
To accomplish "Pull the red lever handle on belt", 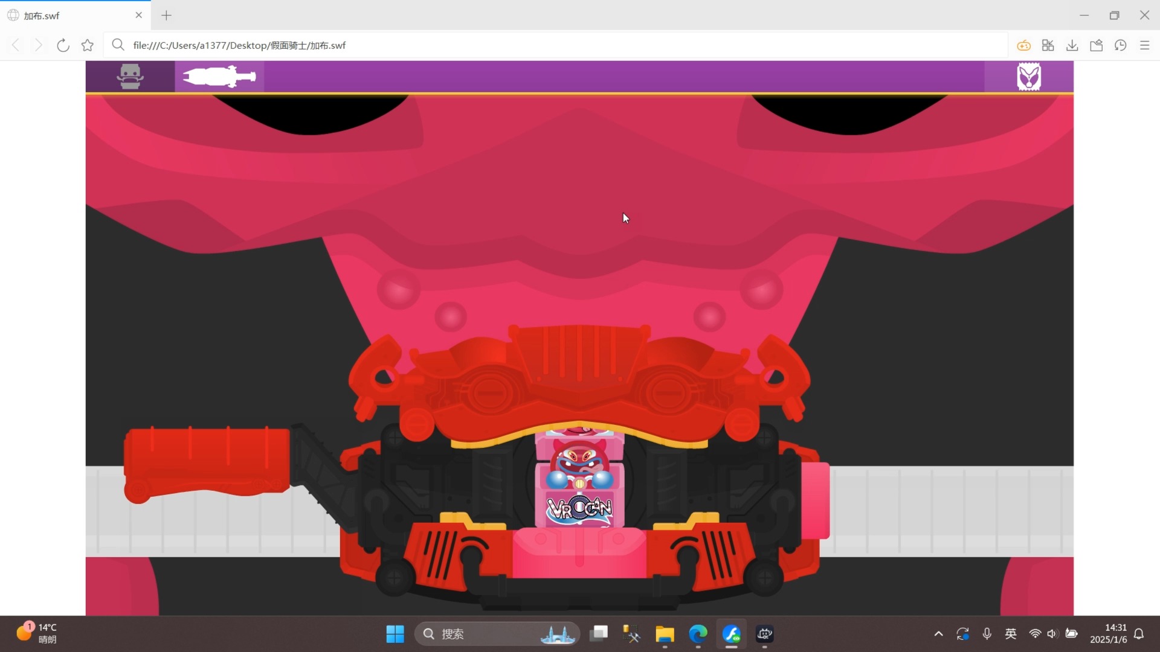I will pyautogui.click(x=207, y=464).
